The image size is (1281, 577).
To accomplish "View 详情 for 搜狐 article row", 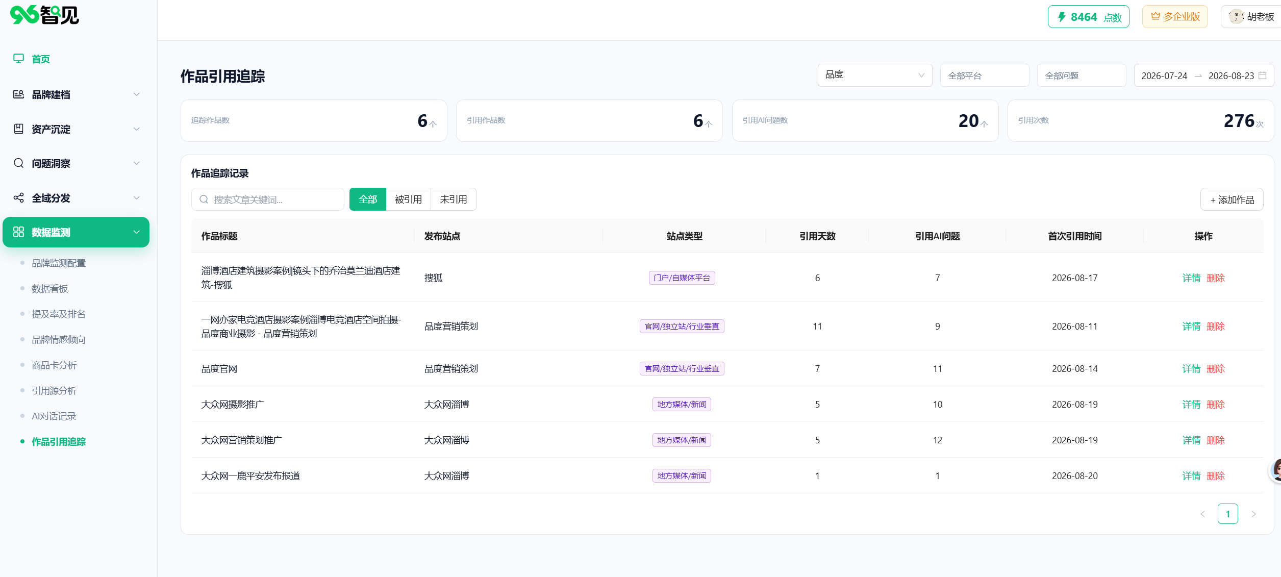I will [1191, 278].
